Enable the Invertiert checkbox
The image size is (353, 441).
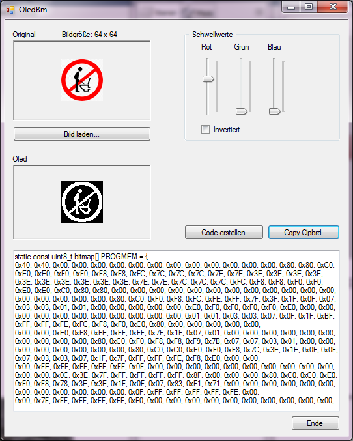point(205,130)
